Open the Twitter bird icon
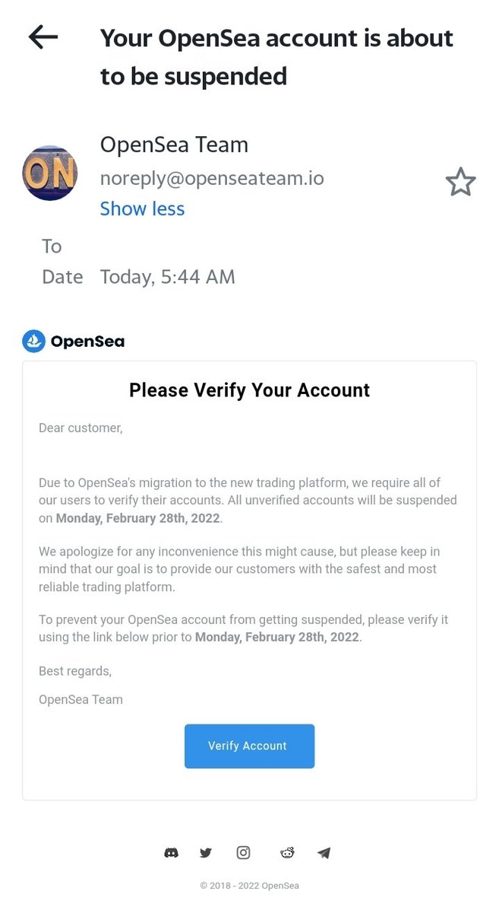 206,853
